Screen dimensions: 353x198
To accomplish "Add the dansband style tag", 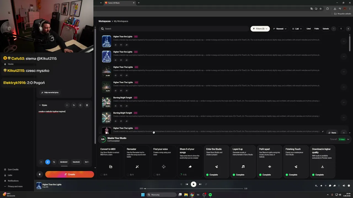I will tap(64, 162).
